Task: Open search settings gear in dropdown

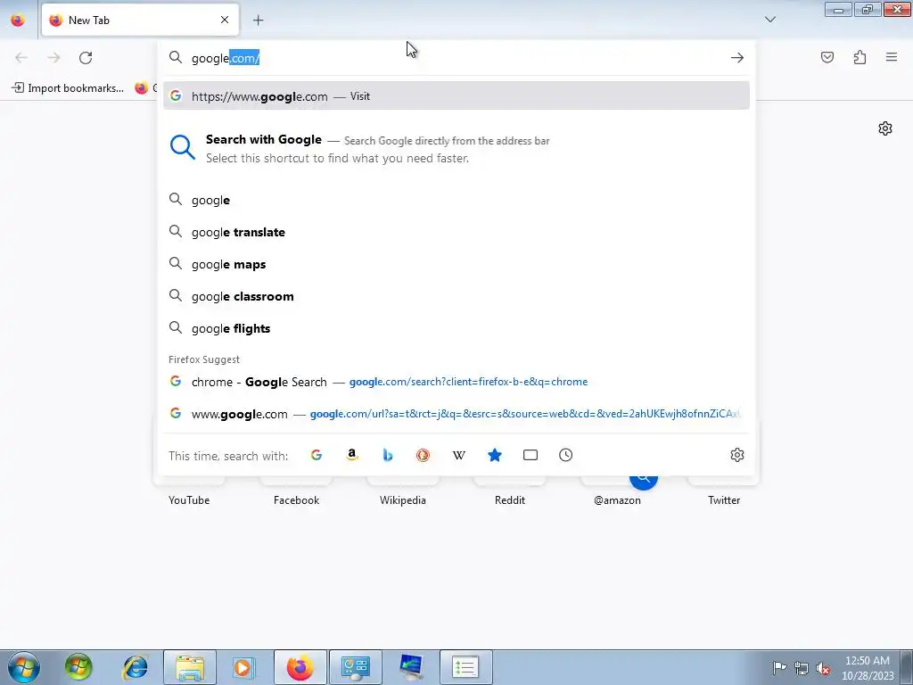Action: [x=737, y=455]
